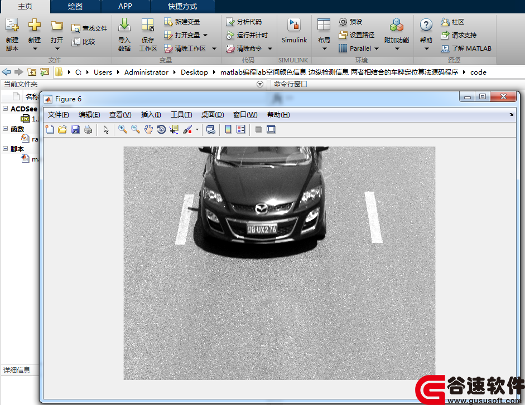Switch to the APP tab
The width and height of the screenshot is (525, 405).
point(125,6)
